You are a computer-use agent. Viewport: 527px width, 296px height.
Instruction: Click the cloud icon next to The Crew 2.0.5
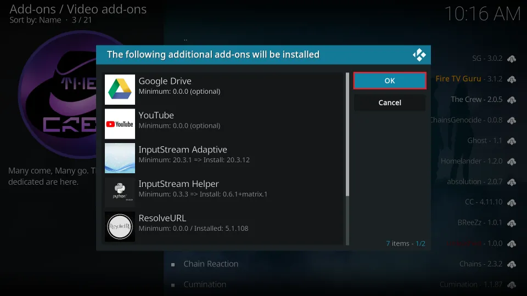pyautogui.click(x=512, y=100)
